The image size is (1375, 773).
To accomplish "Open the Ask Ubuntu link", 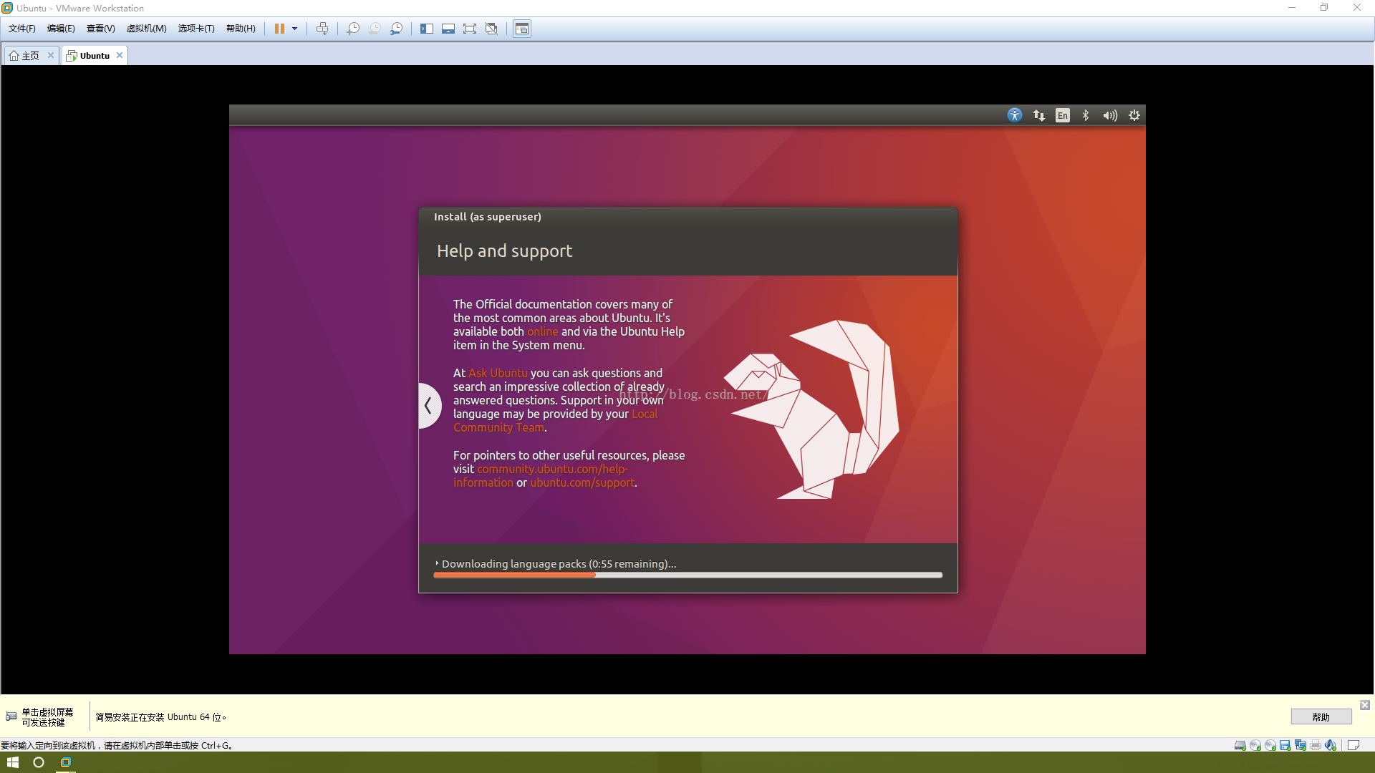I will [x=498, y=373].
